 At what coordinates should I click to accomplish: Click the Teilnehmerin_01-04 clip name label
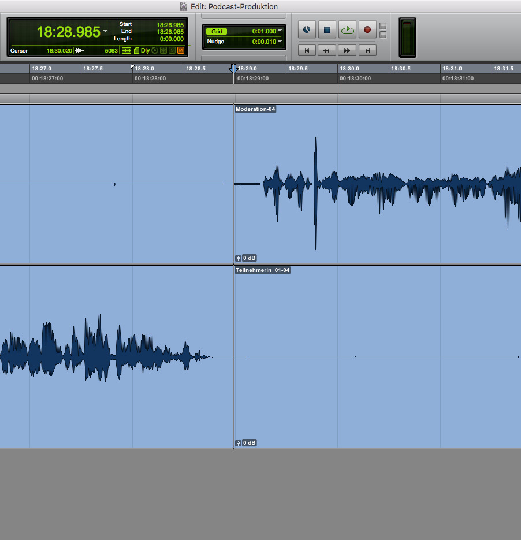tap(262, 270)
